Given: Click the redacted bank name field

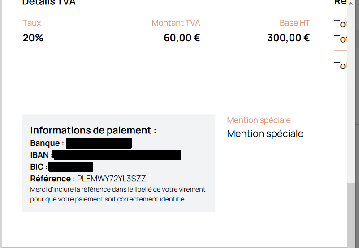Looking at the screenshot, I should tap(99, 143).
